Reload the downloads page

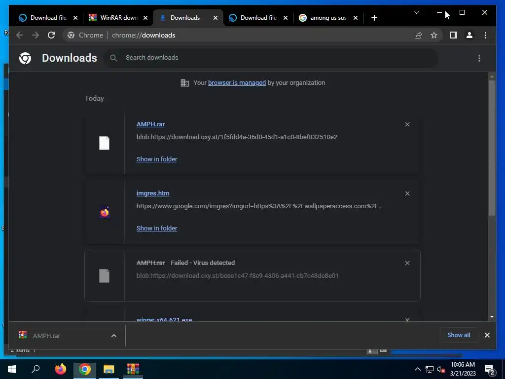[x=51, y=35]
